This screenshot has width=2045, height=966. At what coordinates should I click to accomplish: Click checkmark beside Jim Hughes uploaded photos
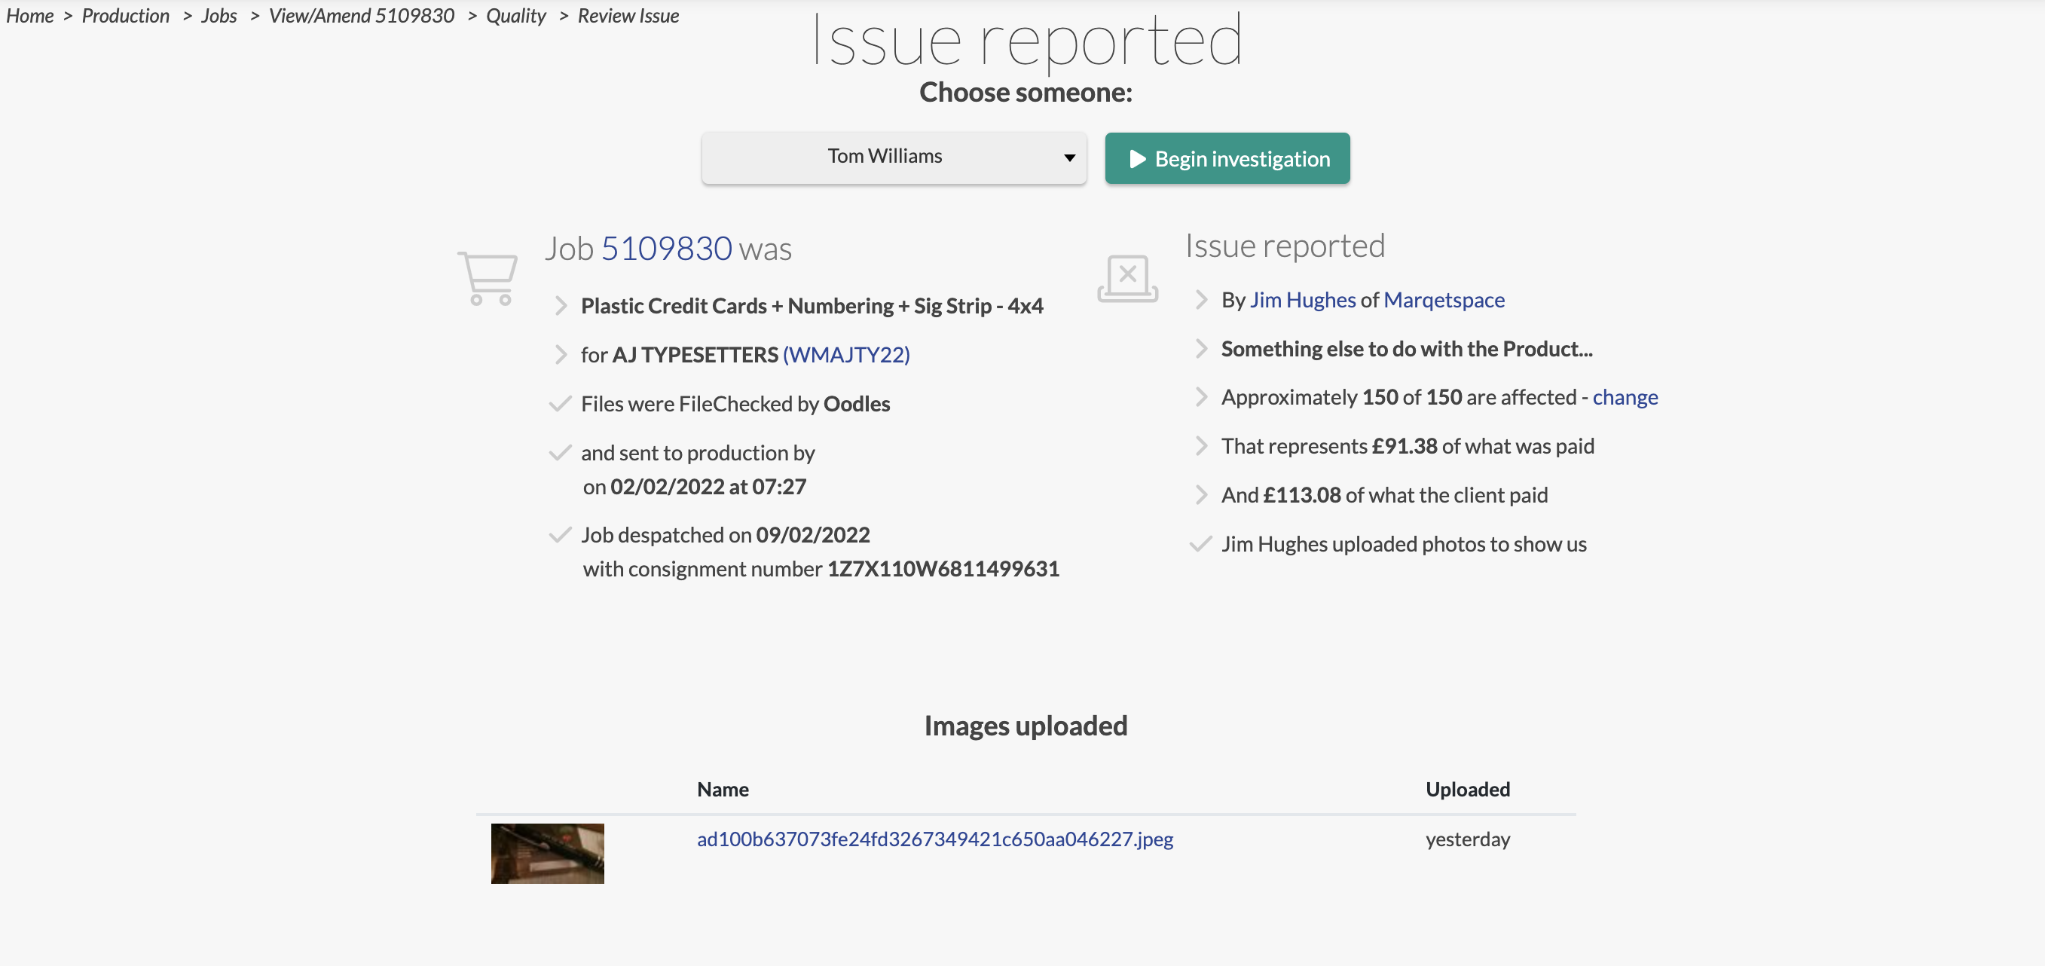pos(1200,545)
